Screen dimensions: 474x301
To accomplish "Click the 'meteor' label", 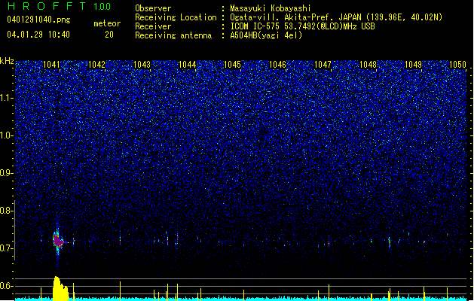I will tap(107, 23).
